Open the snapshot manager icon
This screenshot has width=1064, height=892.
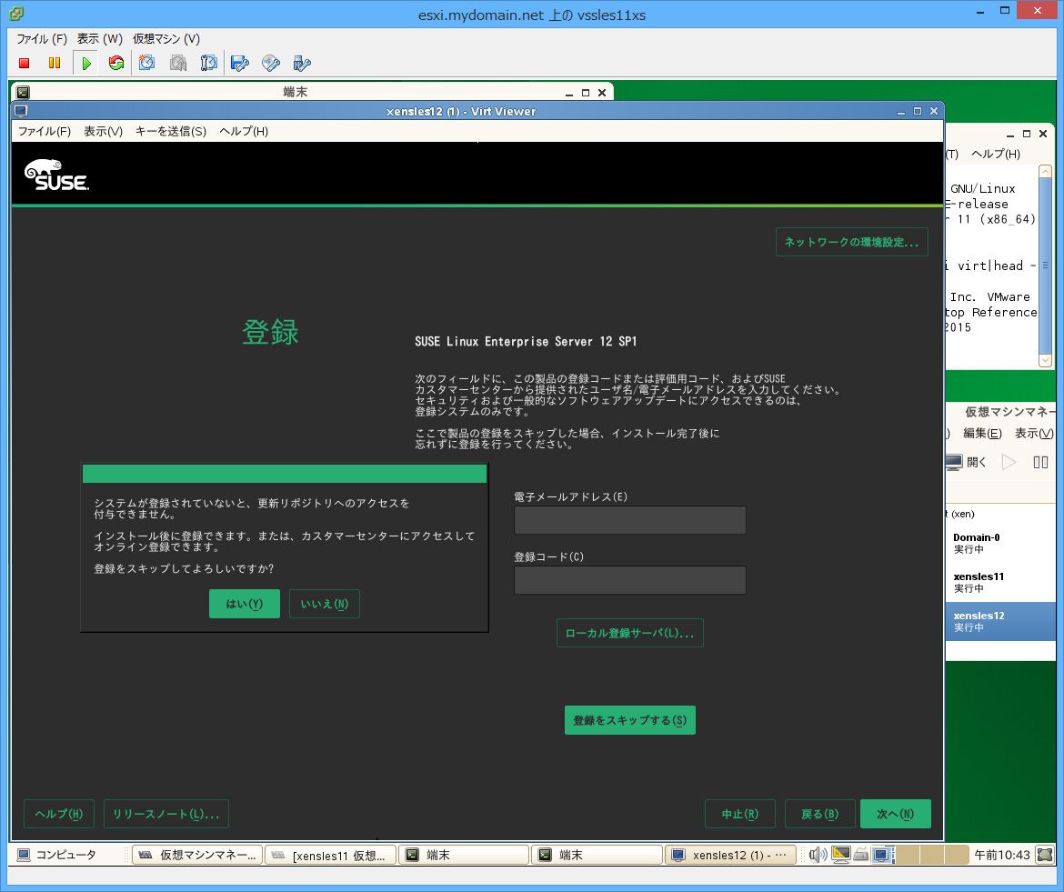click(x=209, y=63)
